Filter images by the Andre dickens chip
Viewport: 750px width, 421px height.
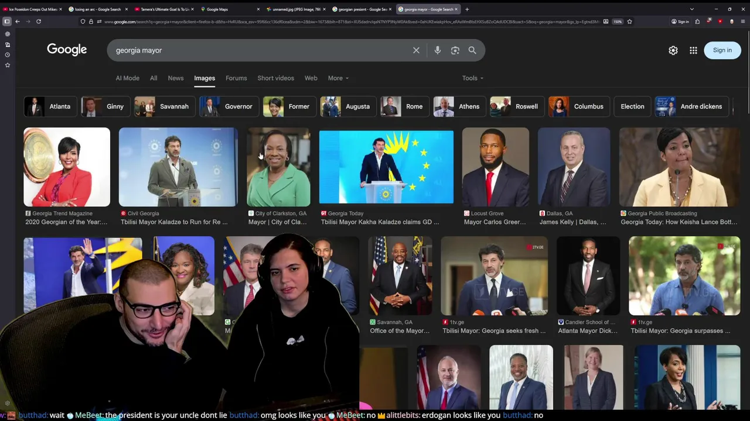[x=691, y=106]
